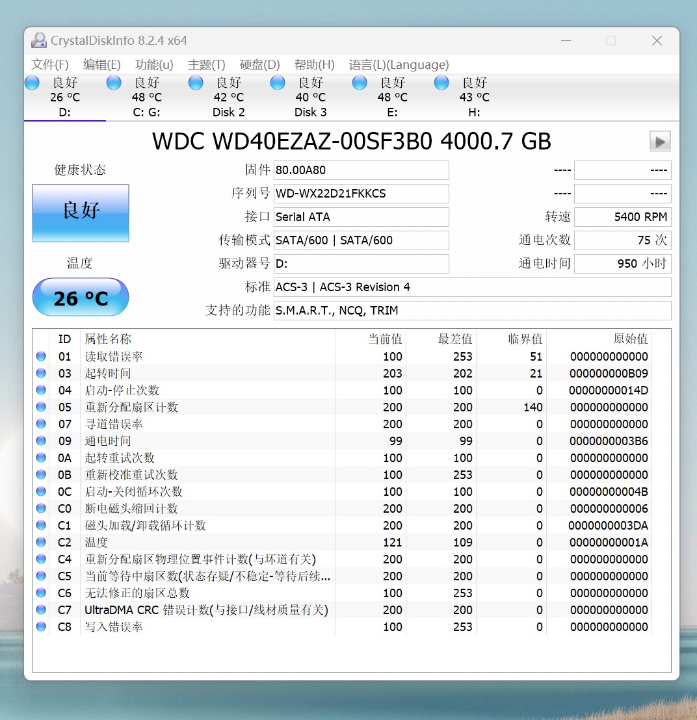The image size is (697, 720).
Task: Click status dot for C5 row
Action: (x=41, y=576)
